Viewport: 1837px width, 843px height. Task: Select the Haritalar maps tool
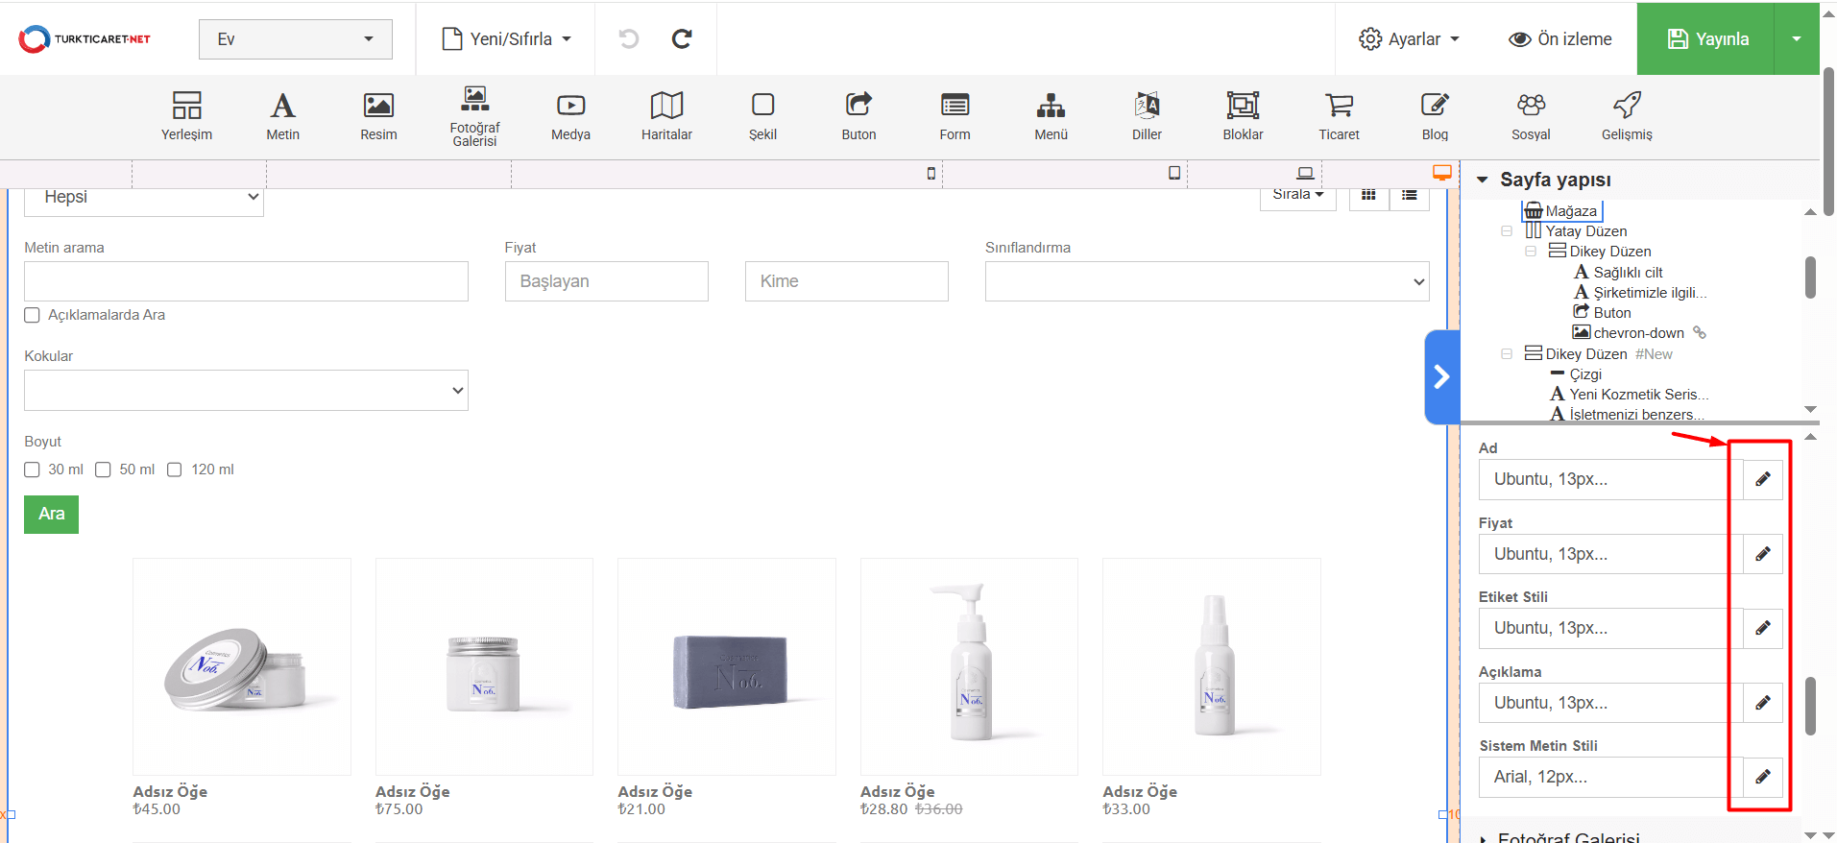tap(666, 115)
